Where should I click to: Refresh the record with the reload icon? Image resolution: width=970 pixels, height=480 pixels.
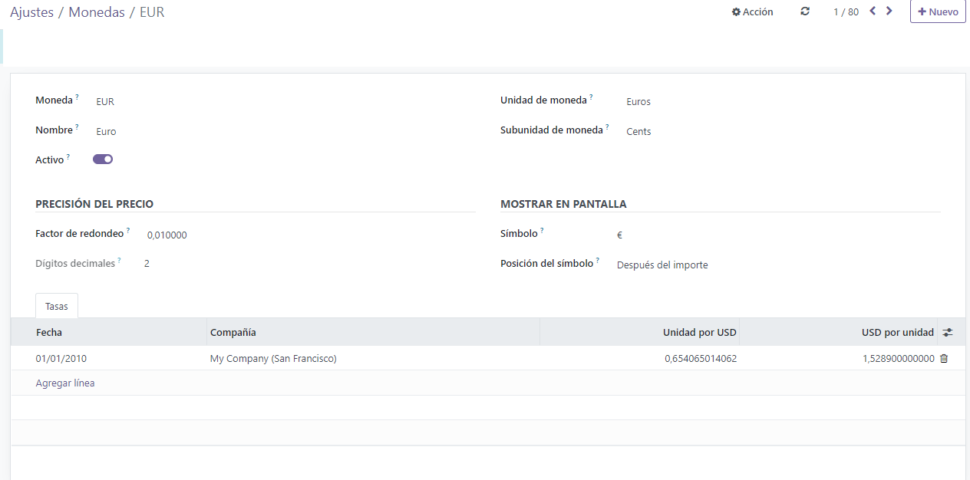click(x=804, y=12)
